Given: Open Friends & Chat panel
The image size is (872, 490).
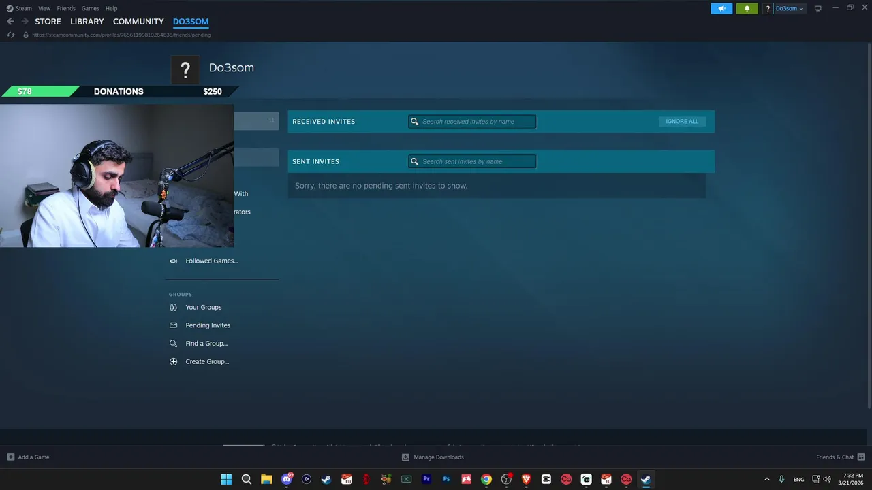Looking at the screenshot, I should (841, 457).
